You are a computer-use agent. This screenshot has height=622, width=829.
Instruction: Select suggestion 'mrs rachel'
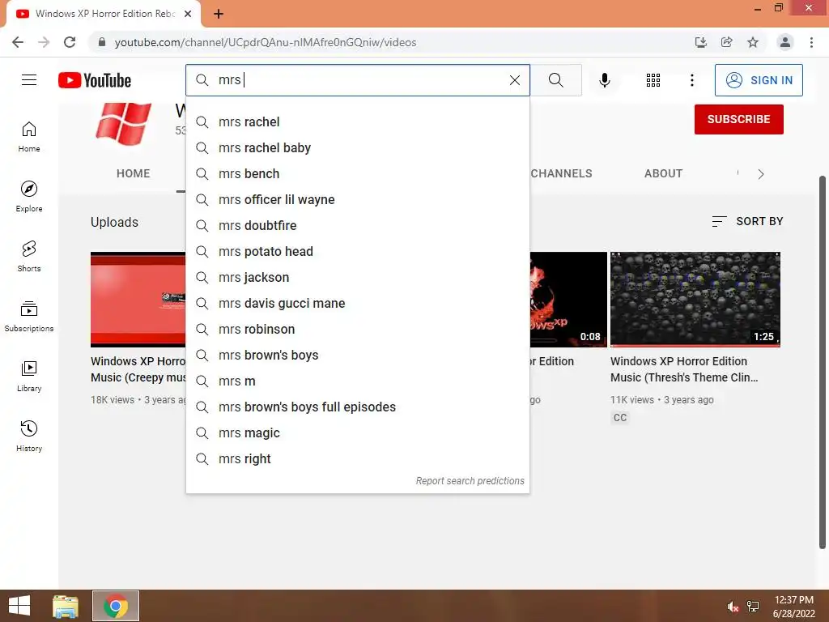click(357, 121)
